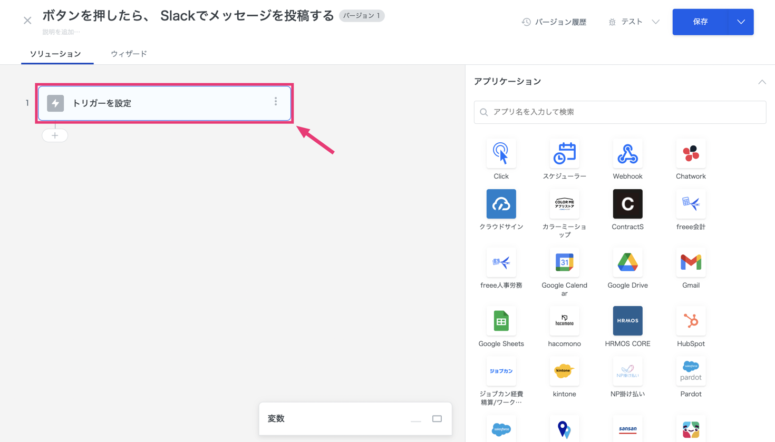Open the trigger step's three-dot menu
775x442 pixels.
276,102
